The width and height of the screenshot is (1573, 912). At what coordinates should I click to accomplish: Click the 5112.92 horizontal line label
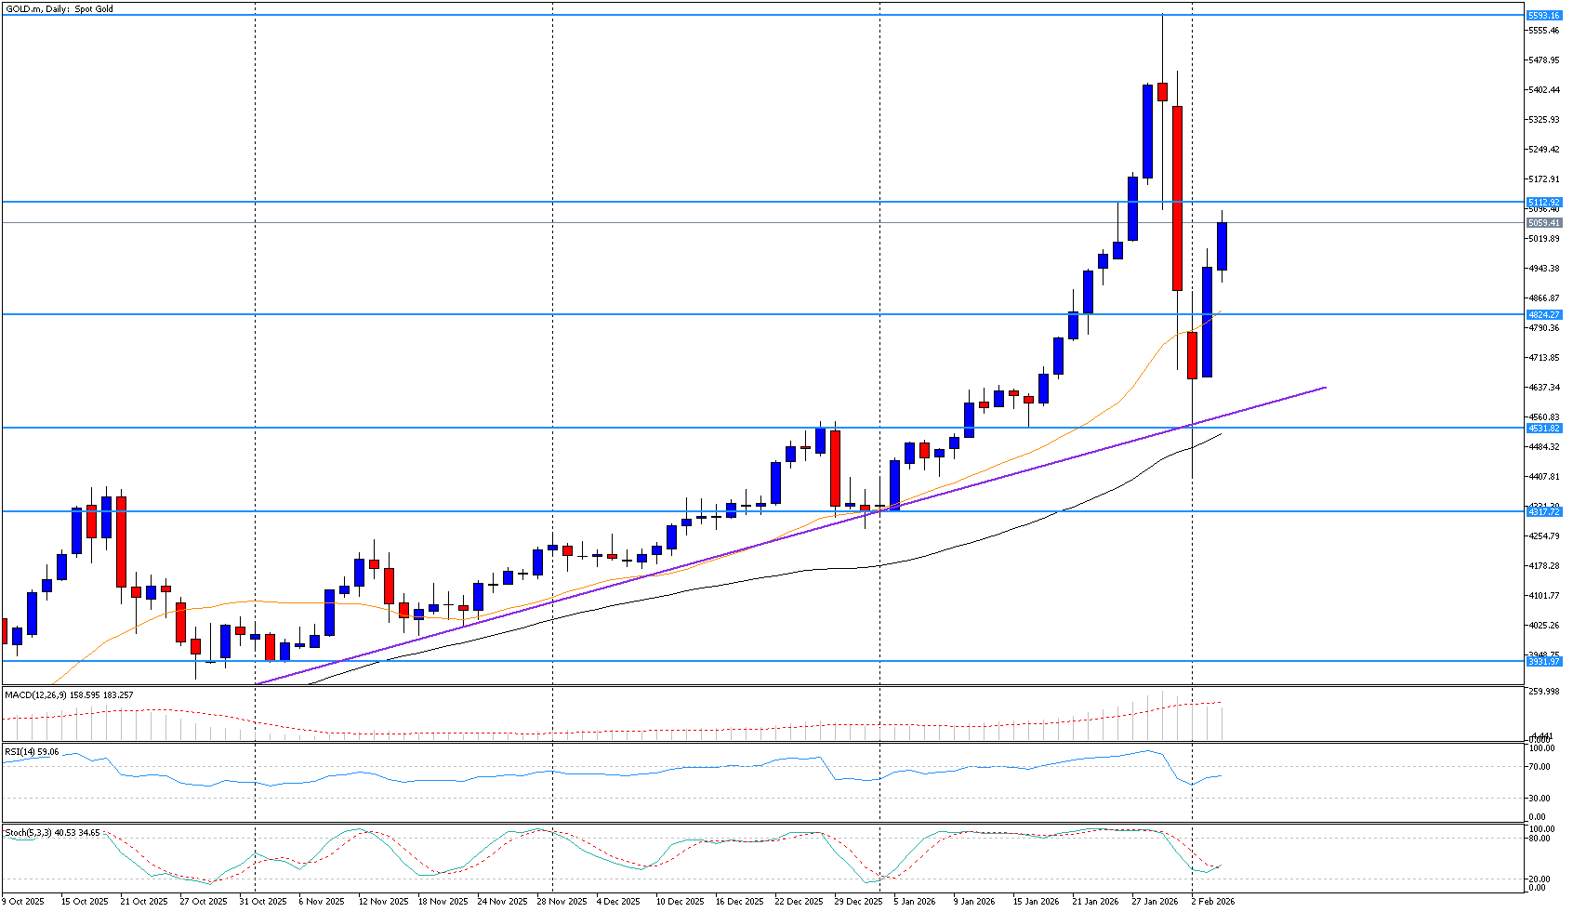coord(1544,202)
